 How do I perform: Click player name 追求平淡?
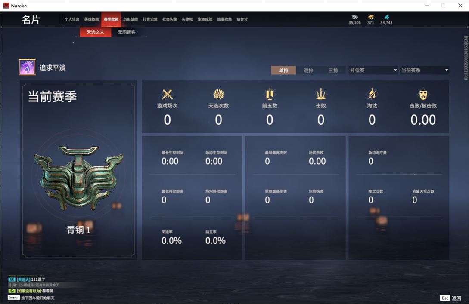click(x=53, y=68)
